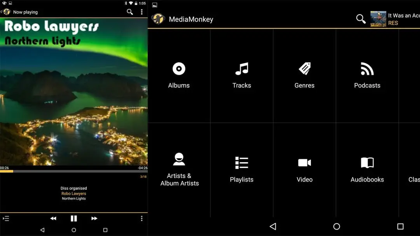Tap the Wi-Fi status icon
The height and width of the screenshot is (236, 420).
point(131,3)
